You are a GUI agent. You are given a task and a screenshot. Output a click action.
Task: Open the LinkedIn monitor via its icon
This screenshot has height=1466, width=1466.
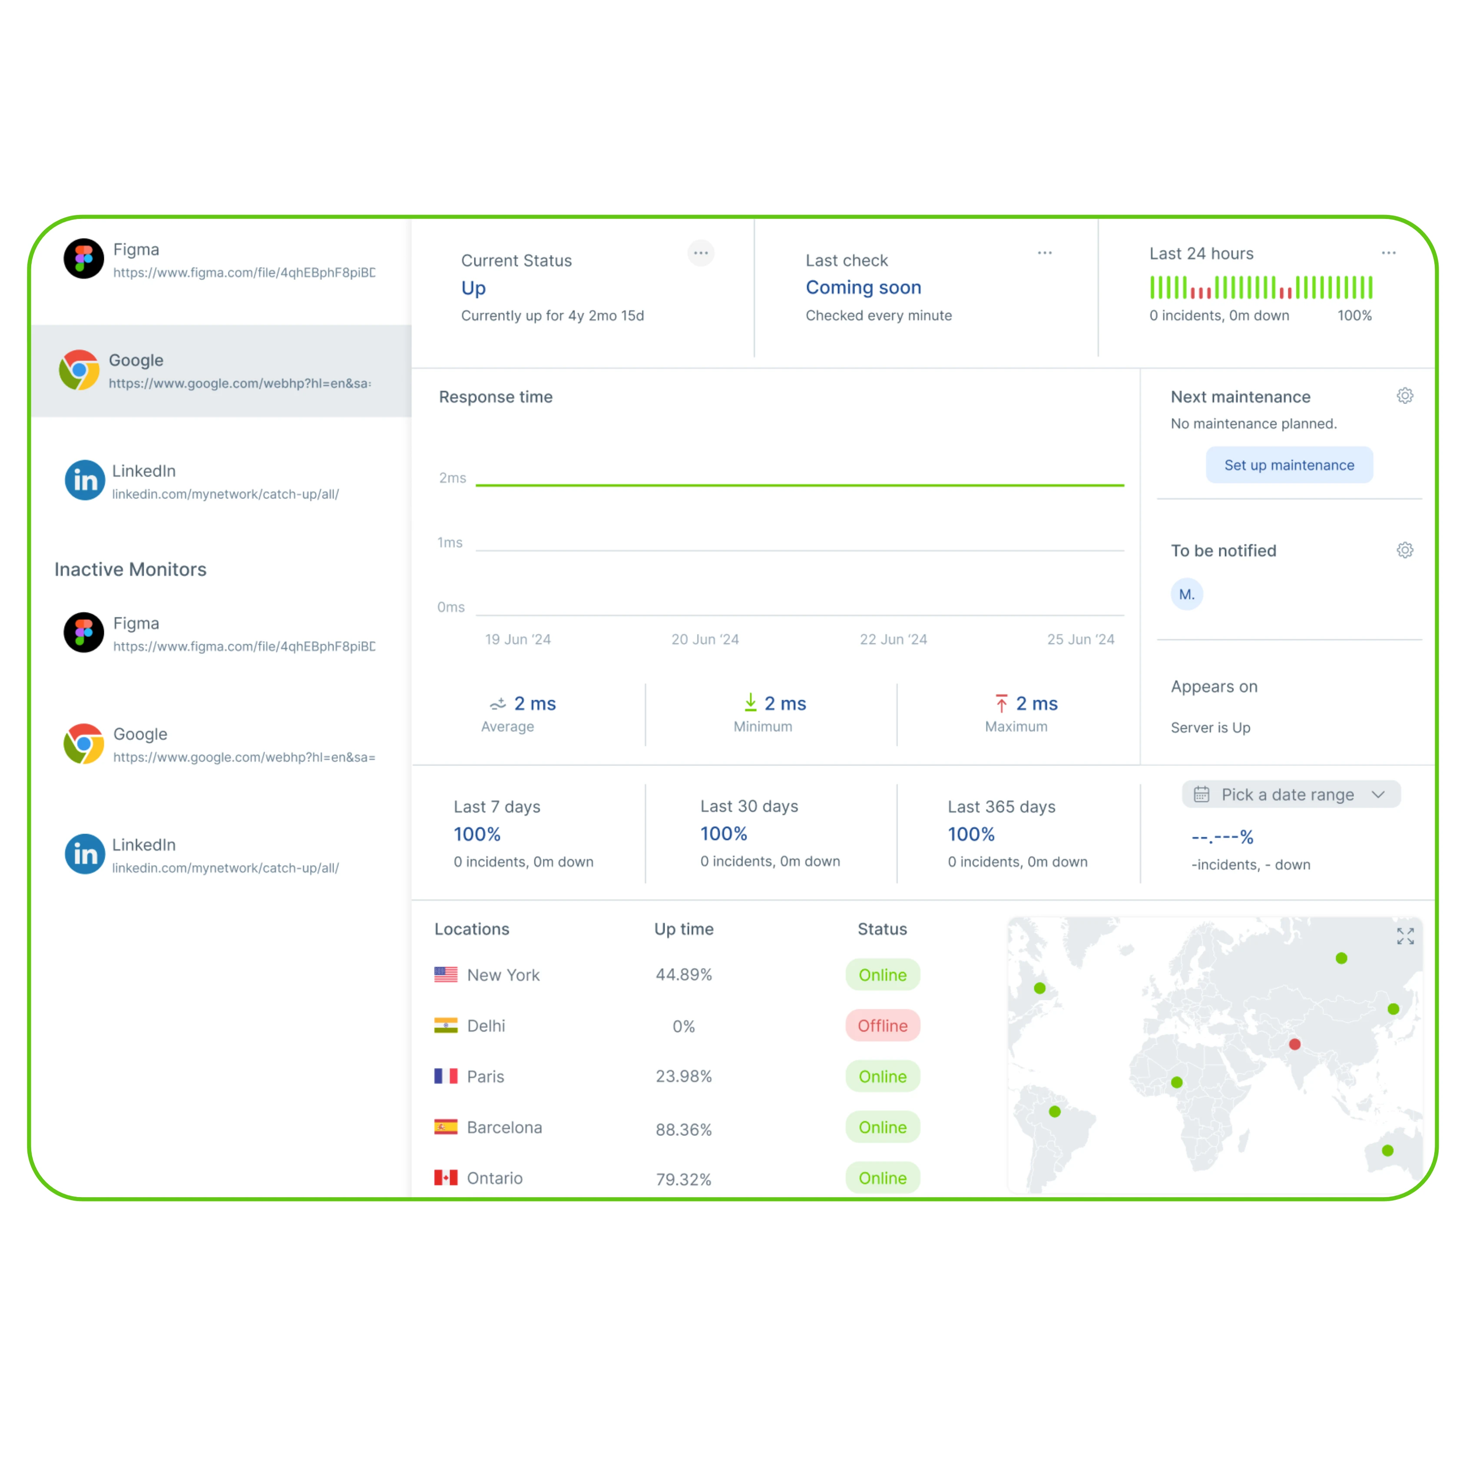pos(84,480)
